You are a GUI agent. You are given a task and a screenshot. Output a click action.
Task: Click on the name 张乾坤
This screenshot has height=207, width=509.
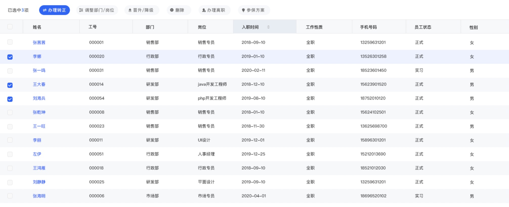click(x=39, y=112)
